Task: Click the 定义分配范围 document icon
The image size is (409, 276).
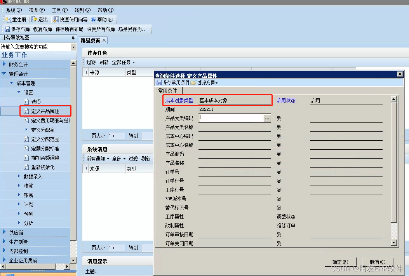Action: (26, 139)
